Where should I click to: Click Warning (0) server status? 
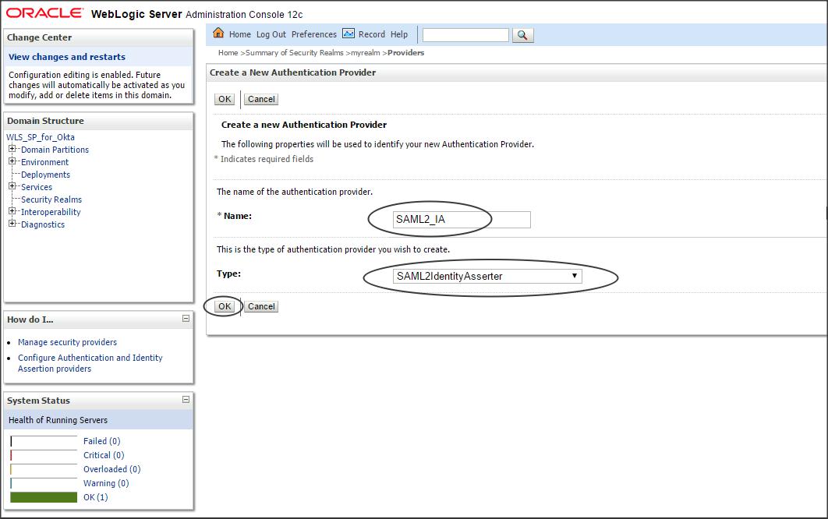click(106, 483)
